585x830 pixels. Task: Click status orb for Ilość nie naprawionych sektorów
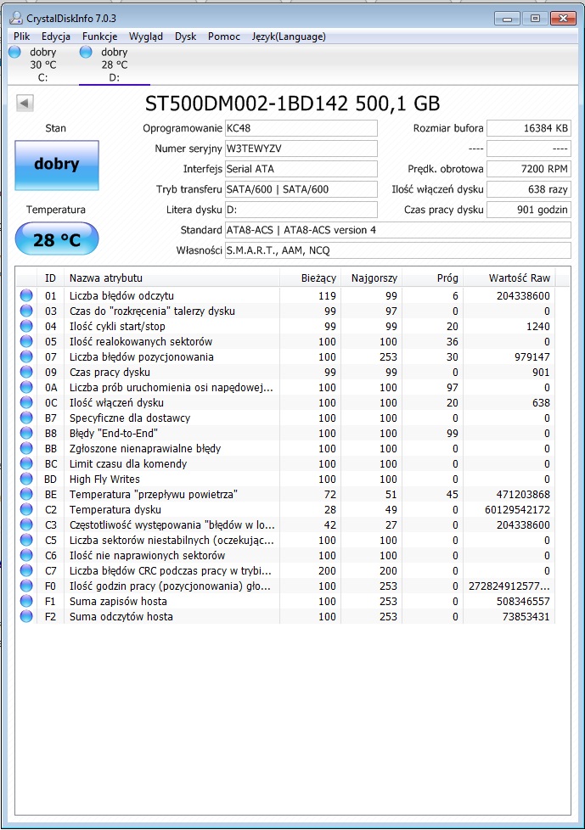pyautogui.click(x=26, y=555)
